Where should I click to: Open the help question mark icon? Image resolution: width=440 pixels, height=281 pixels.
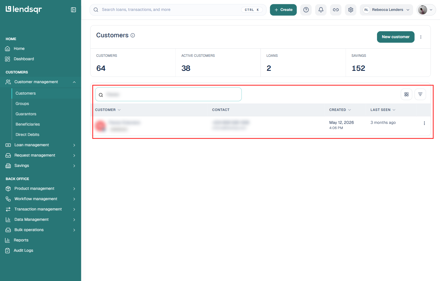(306, 10)
